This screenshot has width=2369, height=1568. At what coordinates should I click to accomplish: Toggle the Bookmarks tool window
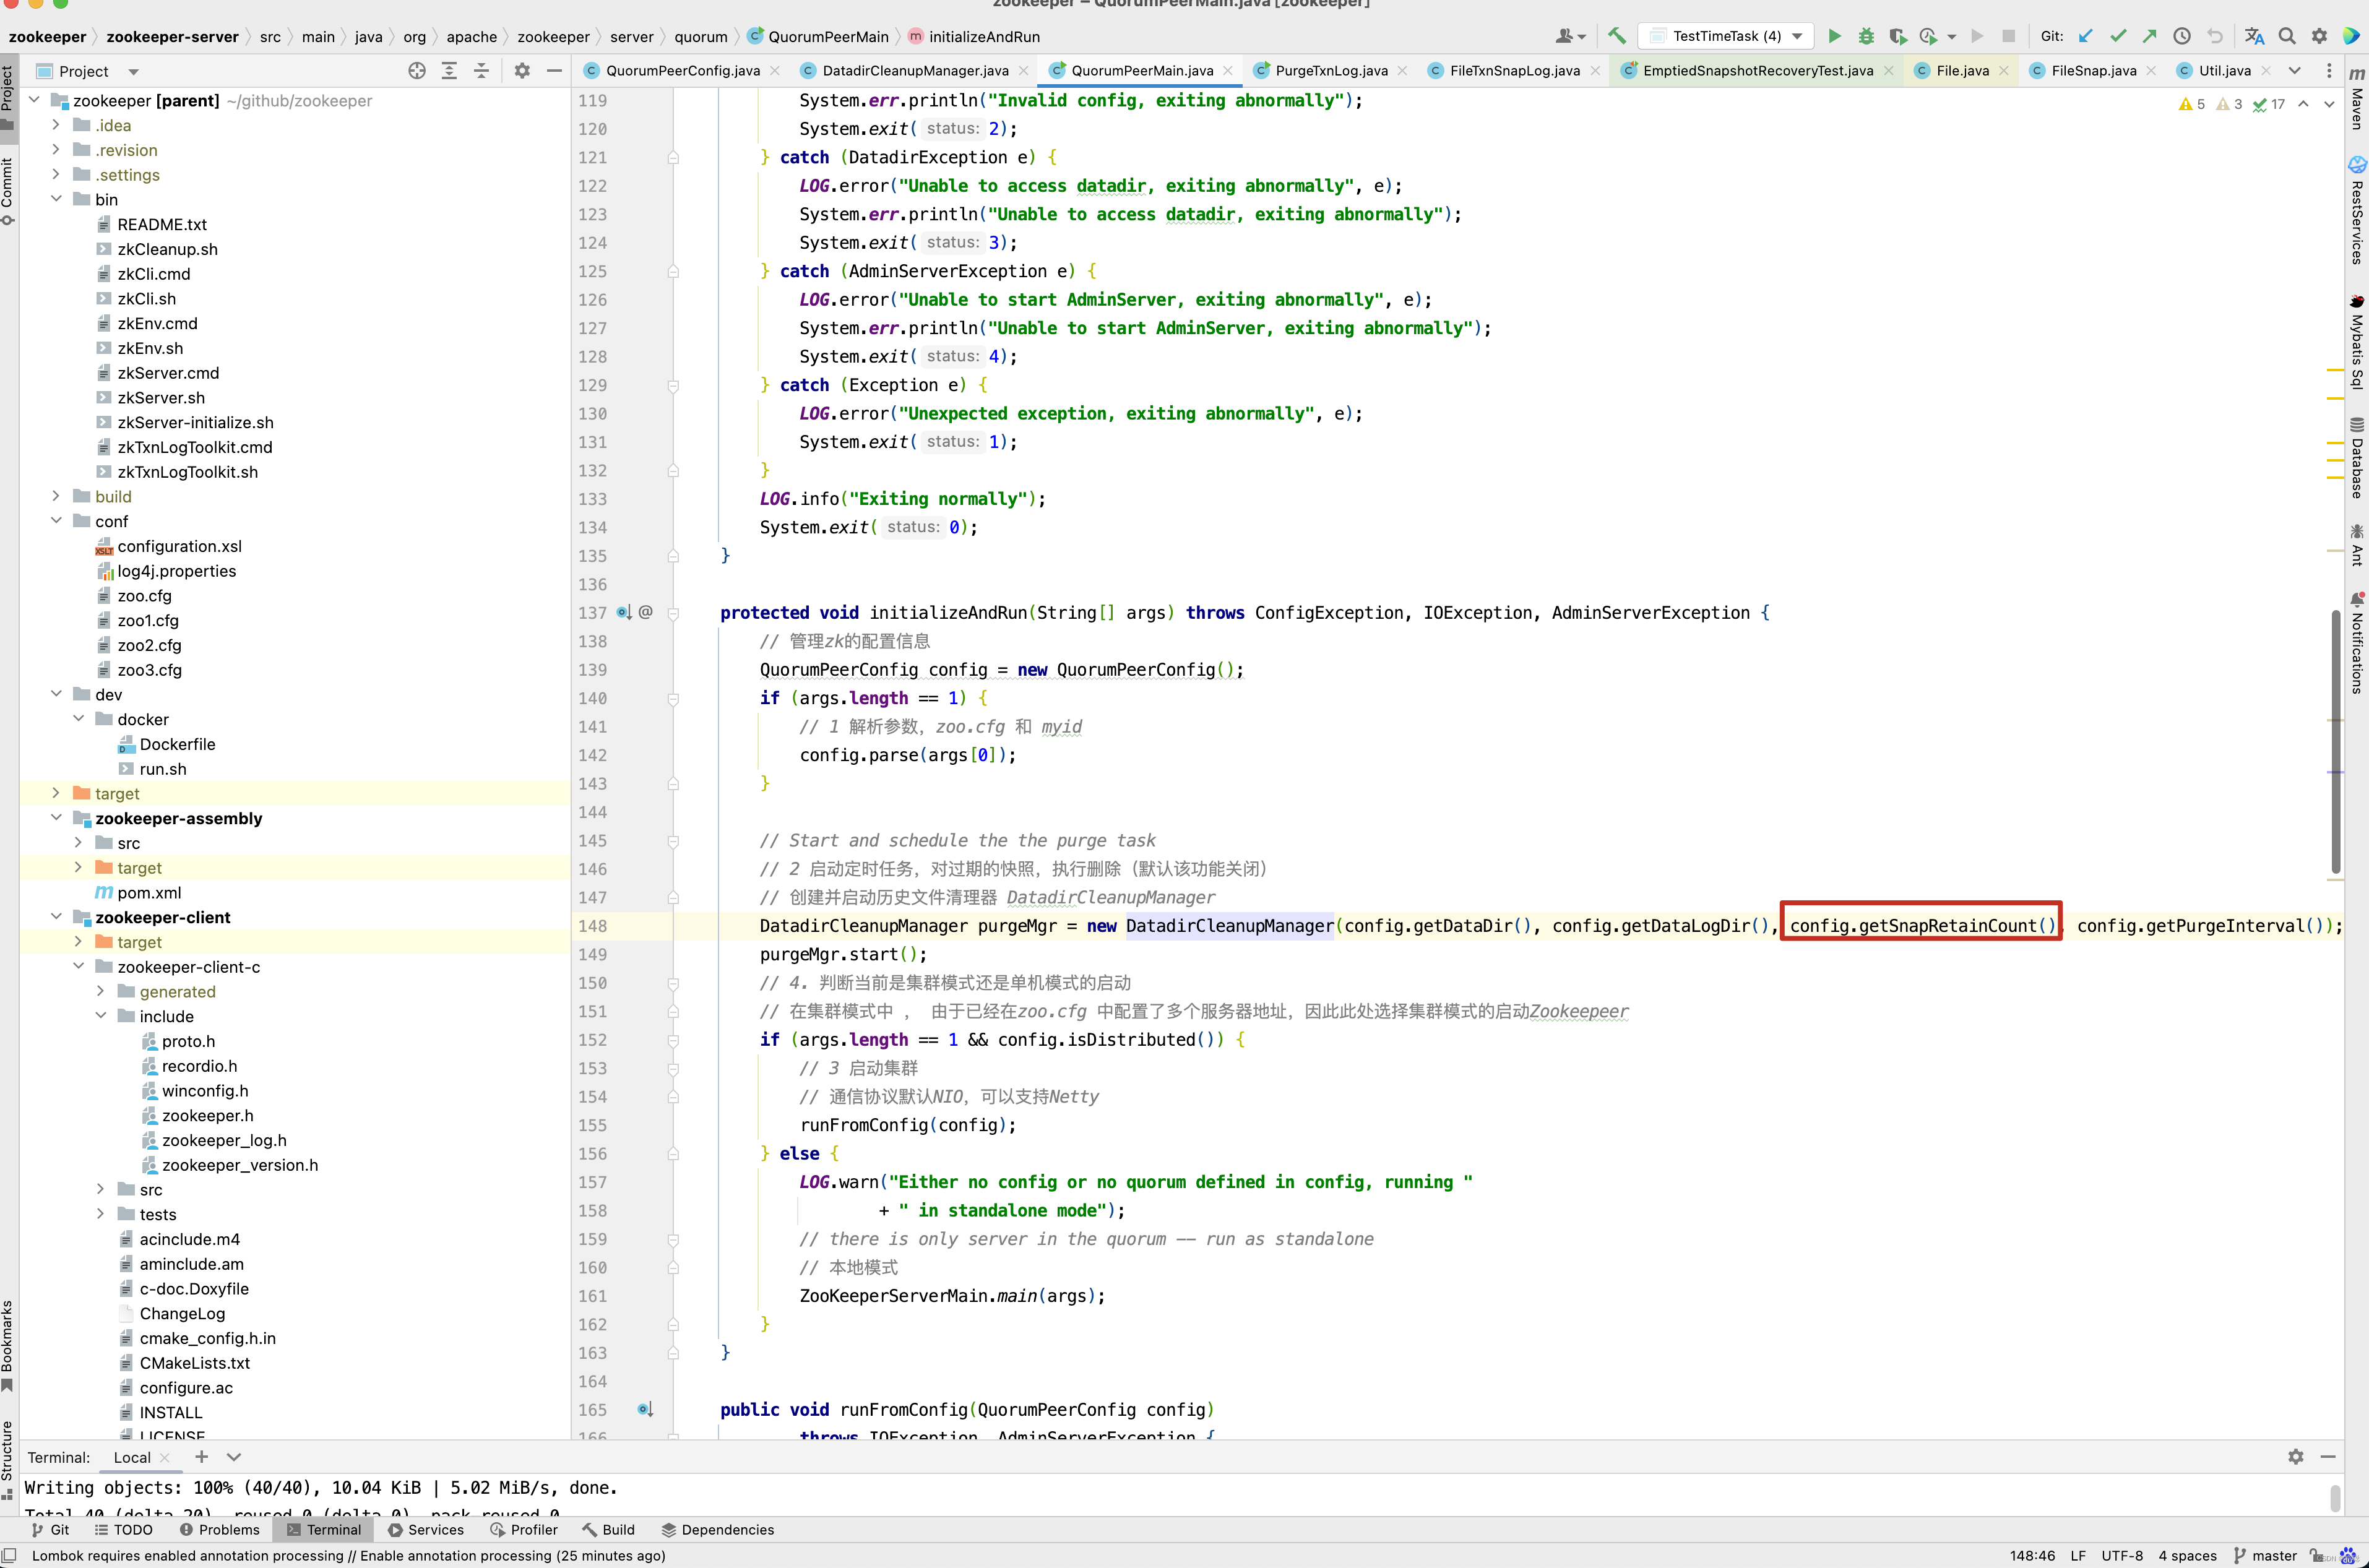coord(8,1346)
